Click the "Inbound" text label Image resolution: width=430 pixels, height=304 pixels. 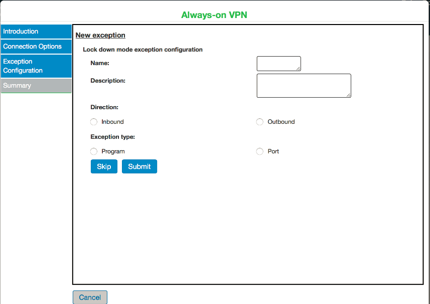click(112, 122)
